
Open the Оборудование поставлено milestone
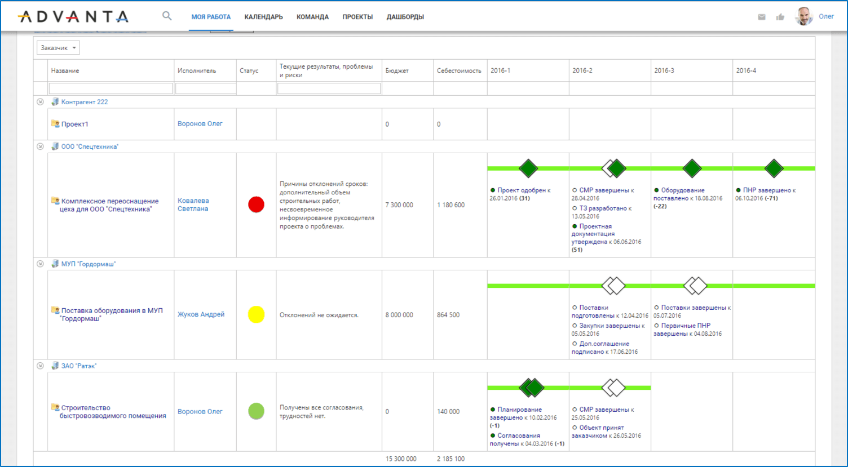pyautogui.click(x=679, y=194)
